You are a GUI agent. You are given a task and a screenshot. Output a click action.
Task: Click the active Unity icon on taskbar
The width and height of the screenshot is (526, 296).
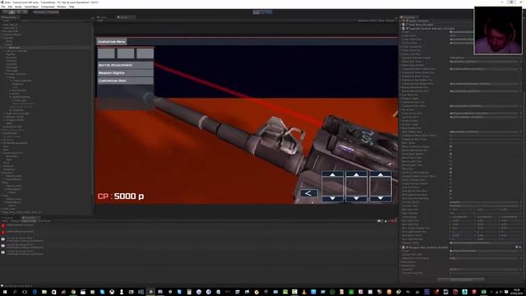[x=150, y=292]
